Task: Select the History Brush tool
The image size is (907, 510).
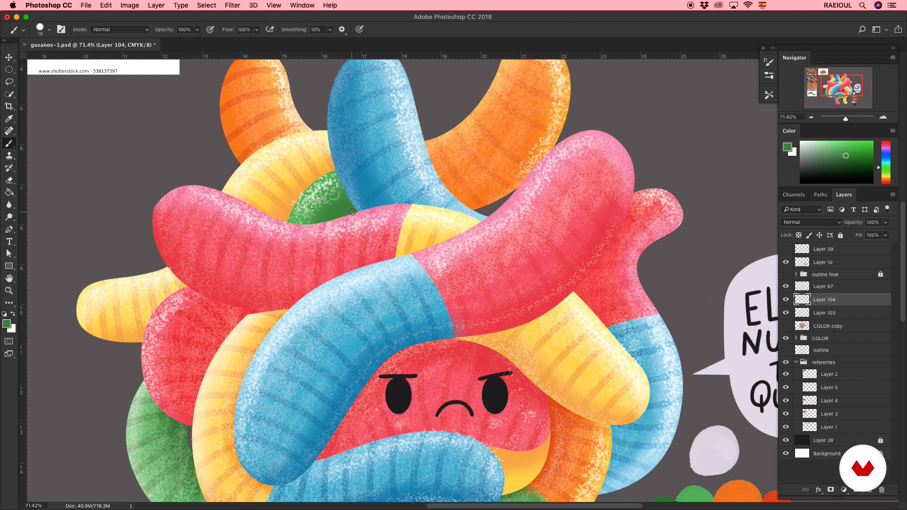Action: 9,168
